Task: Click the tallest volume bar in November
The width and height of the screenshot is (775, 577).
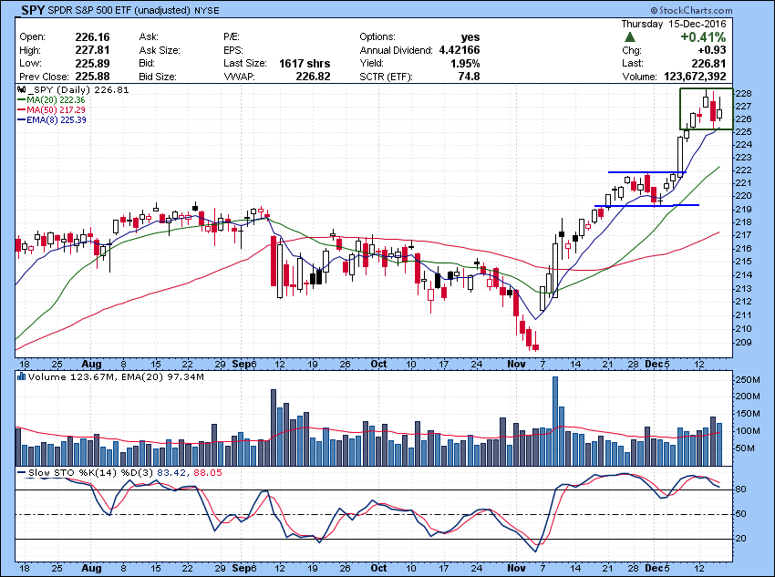Action: [555, 421]
